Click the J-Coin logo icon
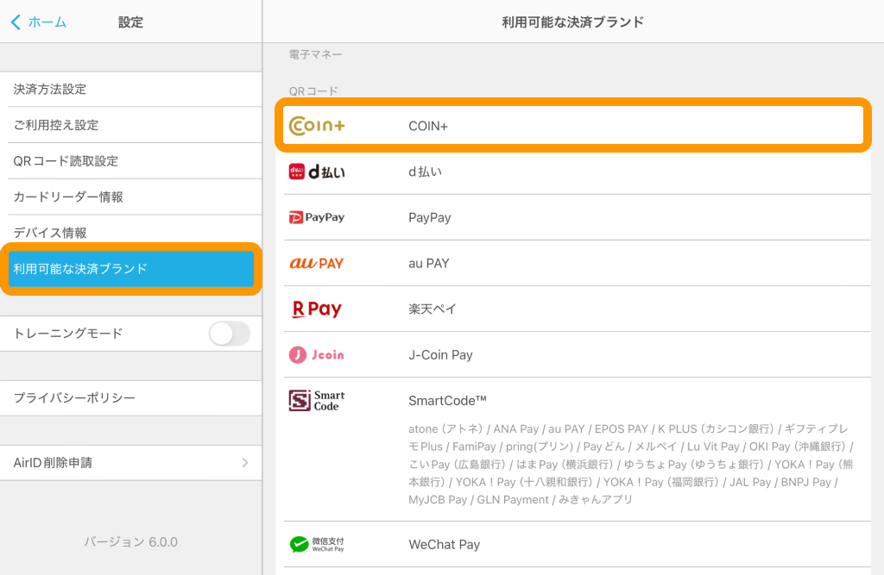The image size is (884, 575). [317, 354]
